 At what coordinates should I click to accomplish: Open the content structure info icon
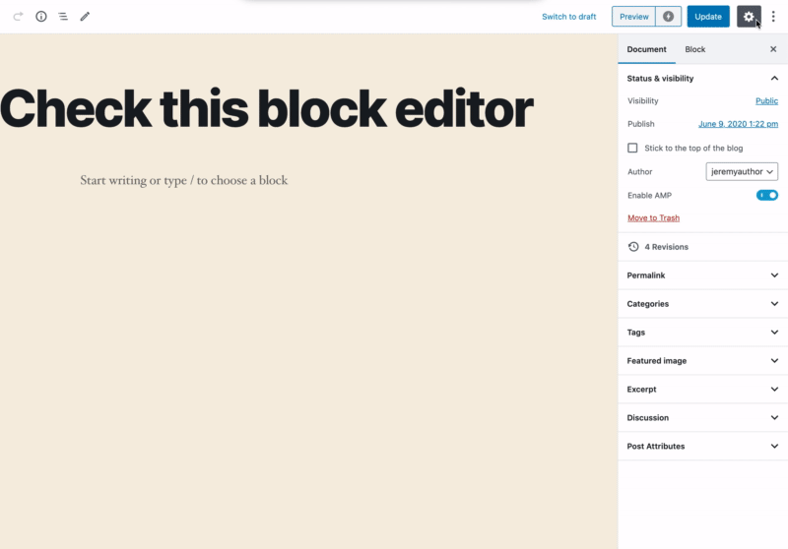pyautogui.click(x=41, y=17)
